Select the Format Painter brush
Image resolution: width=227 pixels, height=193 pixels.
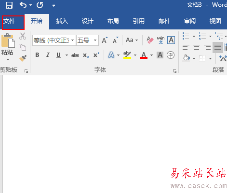click(x=23, y=58)
